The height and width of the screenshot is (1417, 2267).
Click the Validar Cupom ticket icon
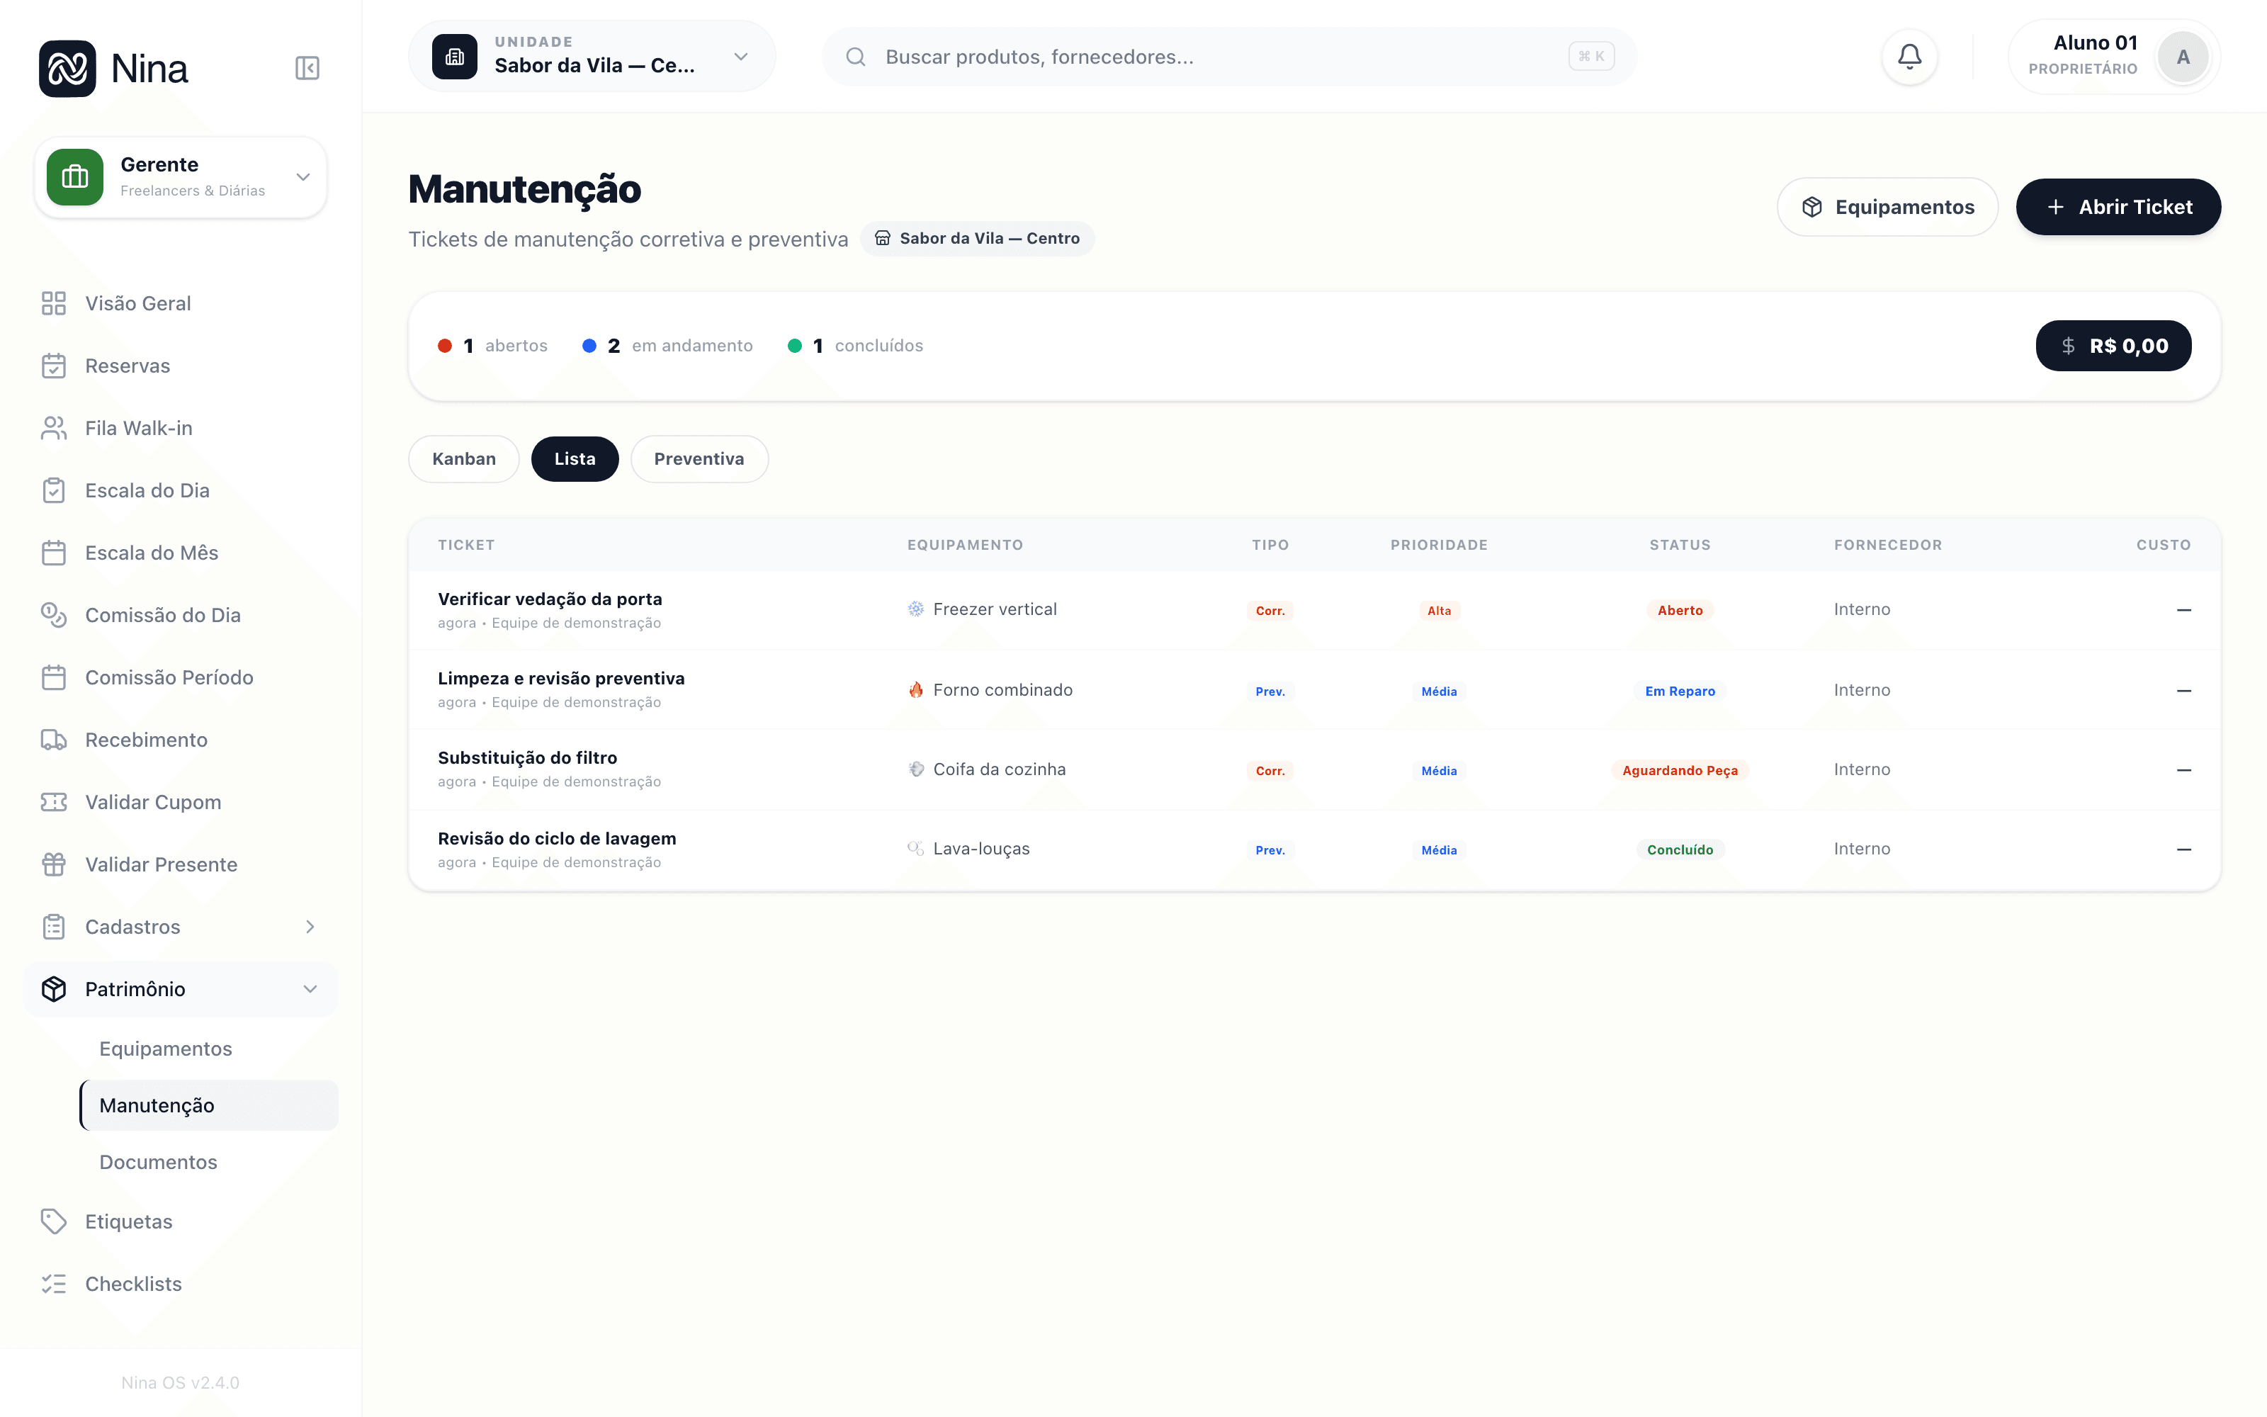pos(53,802)
